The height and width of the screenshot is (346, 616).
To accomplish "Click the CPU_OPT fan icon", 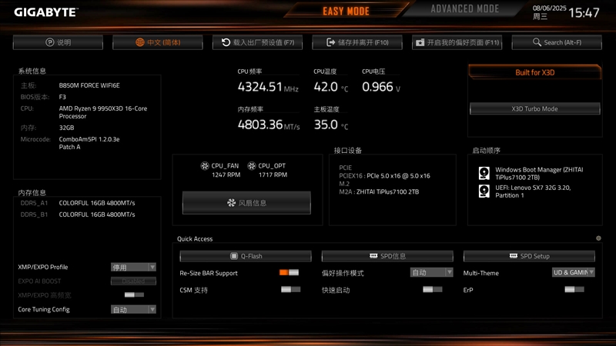I will (252, 165).
